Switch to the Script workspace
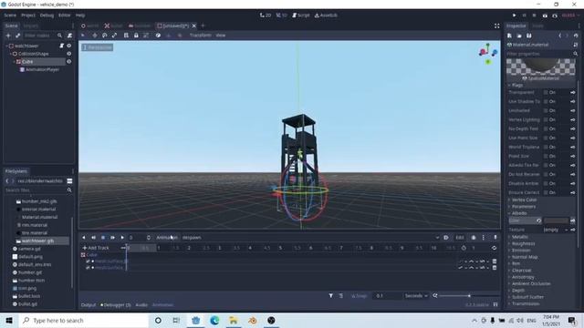 pyautogui.click(x=301, y=15)
